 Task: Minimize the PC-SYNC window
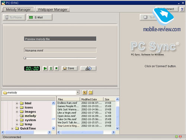tap(179, 3)
